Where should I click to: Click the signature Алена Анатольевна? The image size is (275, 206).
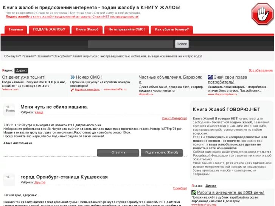(x=17, y=143)
